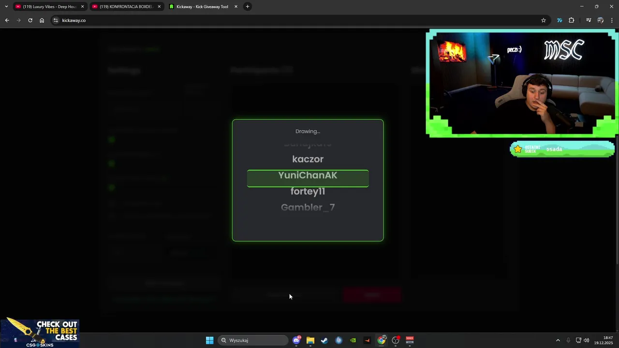Click the webcam overlay feed
The height and width of the screenshot is (348, 619).
coord(522,83)
